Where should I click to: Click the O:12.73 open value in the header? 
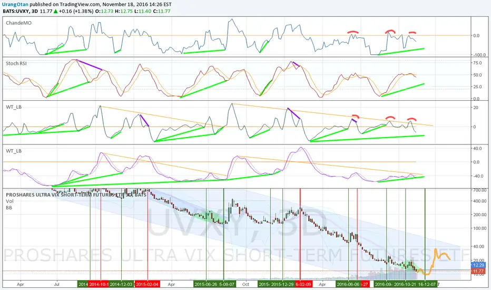[105, 11]
